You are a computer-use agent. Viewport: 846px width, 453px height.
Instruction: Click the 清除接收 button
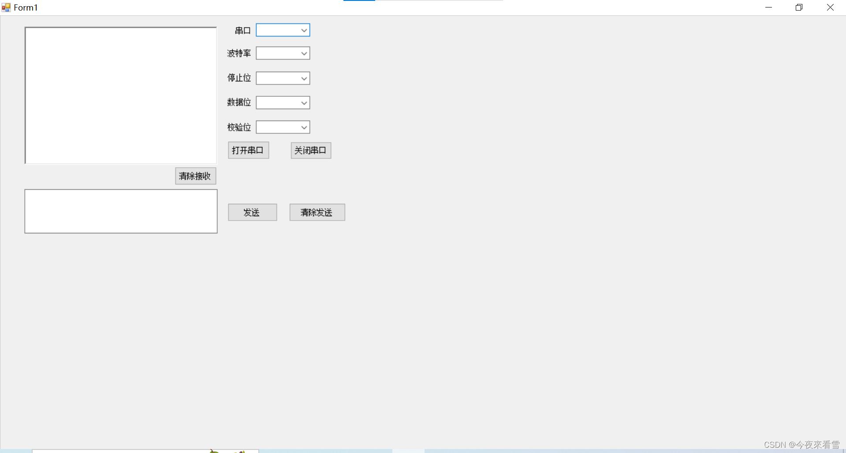point(195,176)
